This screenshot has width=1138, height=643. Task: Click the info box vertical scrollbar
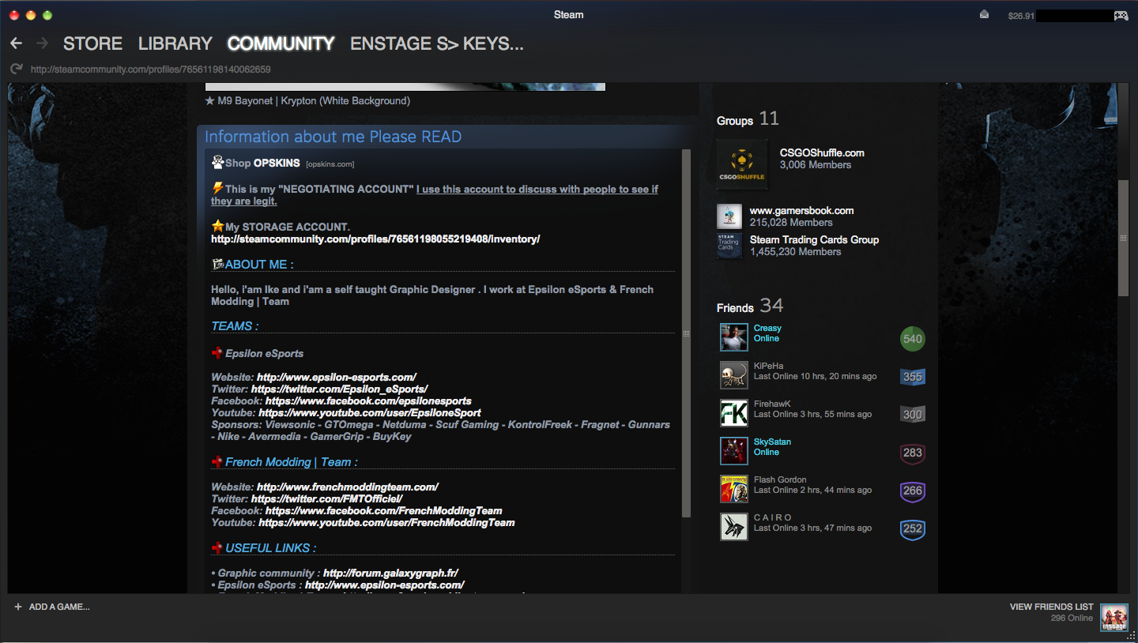(x=686, y=332)
